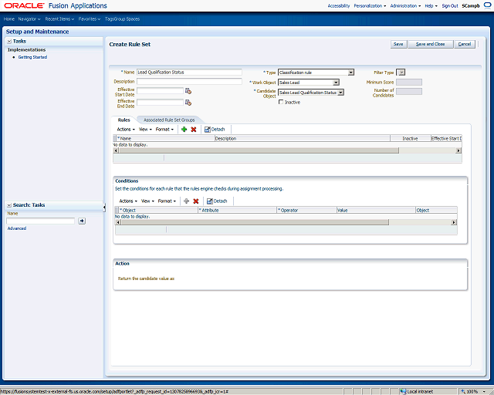
Task: Open the Work Object dropdown
Action: (337, 83)
